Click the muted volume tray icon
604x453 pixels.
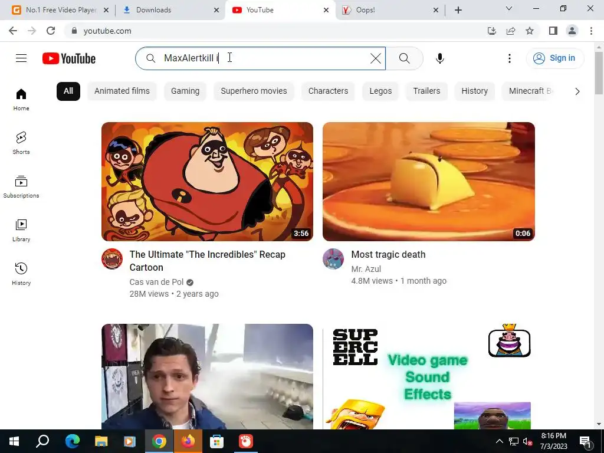(x=527, y=441)
